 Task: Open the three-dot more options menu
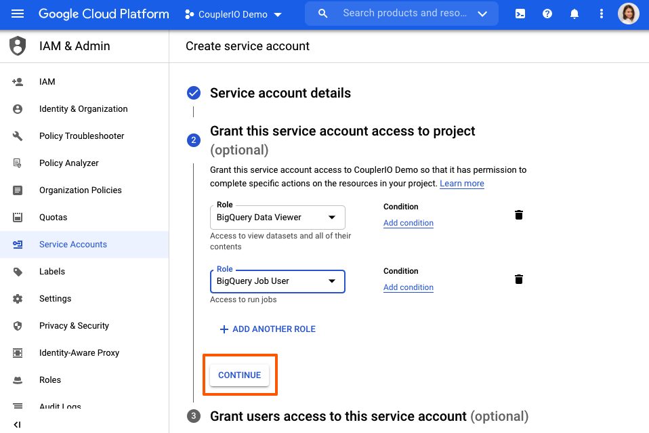(x=602, y=14)
